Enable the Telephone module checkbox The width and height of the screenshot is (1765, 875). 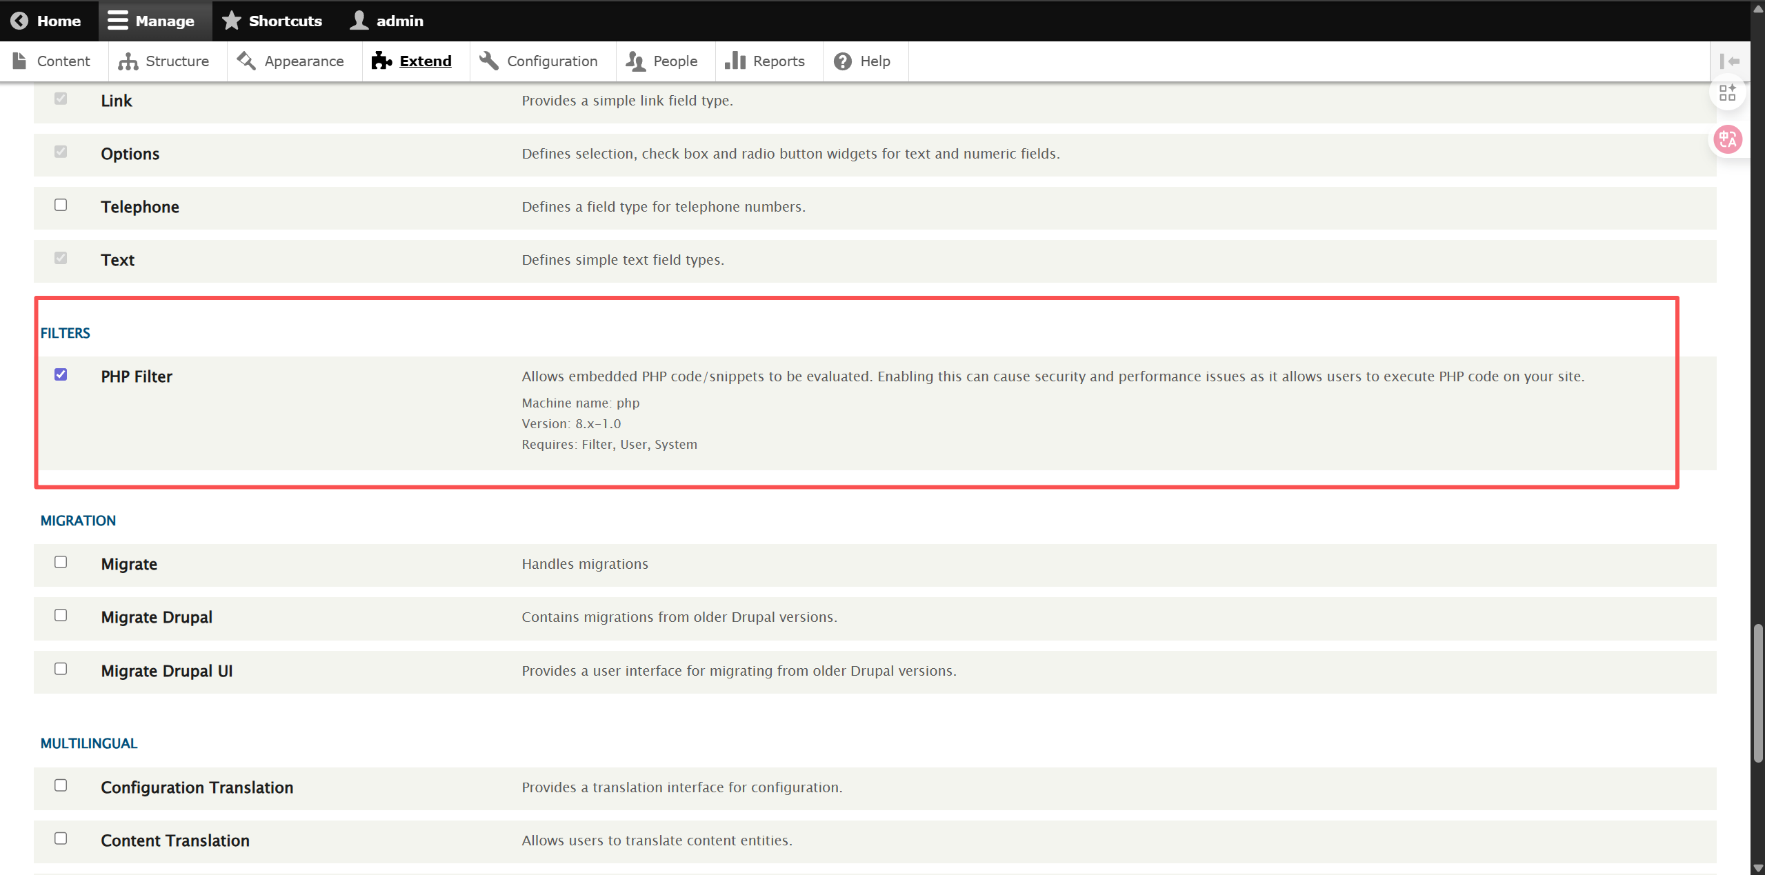pyautogui.click(x=61, y=205)
